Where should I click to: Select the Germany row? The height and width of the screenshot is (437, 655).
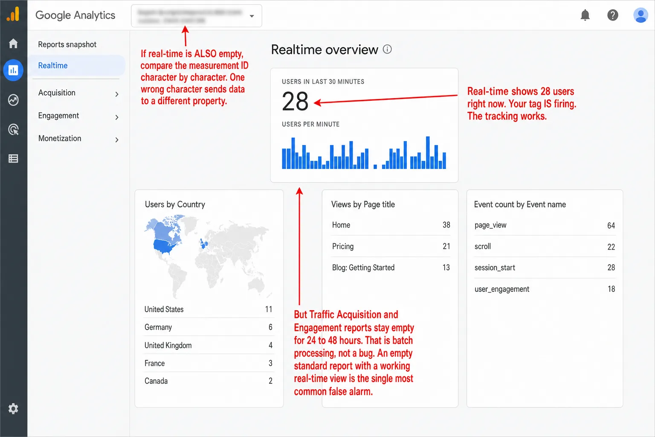[208, 327]
